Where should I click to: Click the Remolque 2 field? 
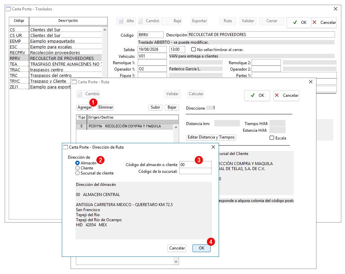[266, 63]
